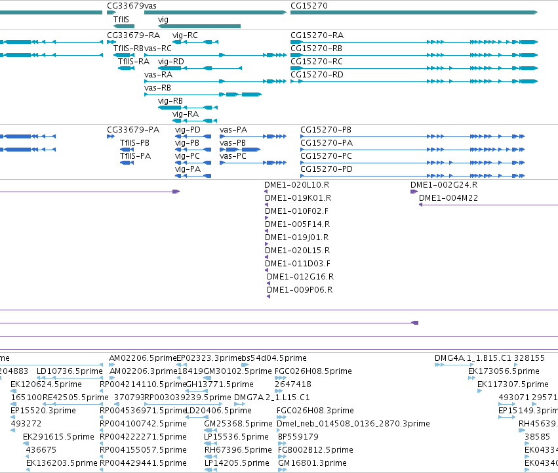This screenshot has height=473, width=558.
Task: Select the DME1-012G16.R clone label
Action: point(300,277)
